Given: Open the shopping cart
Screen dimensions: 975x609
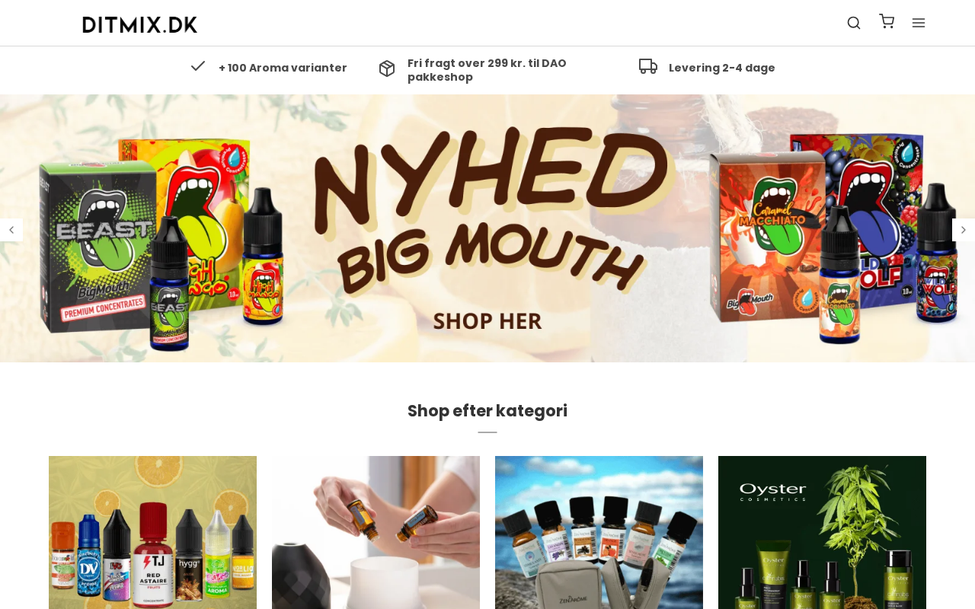Looking at the screenshot, I should tap(887, 21).
